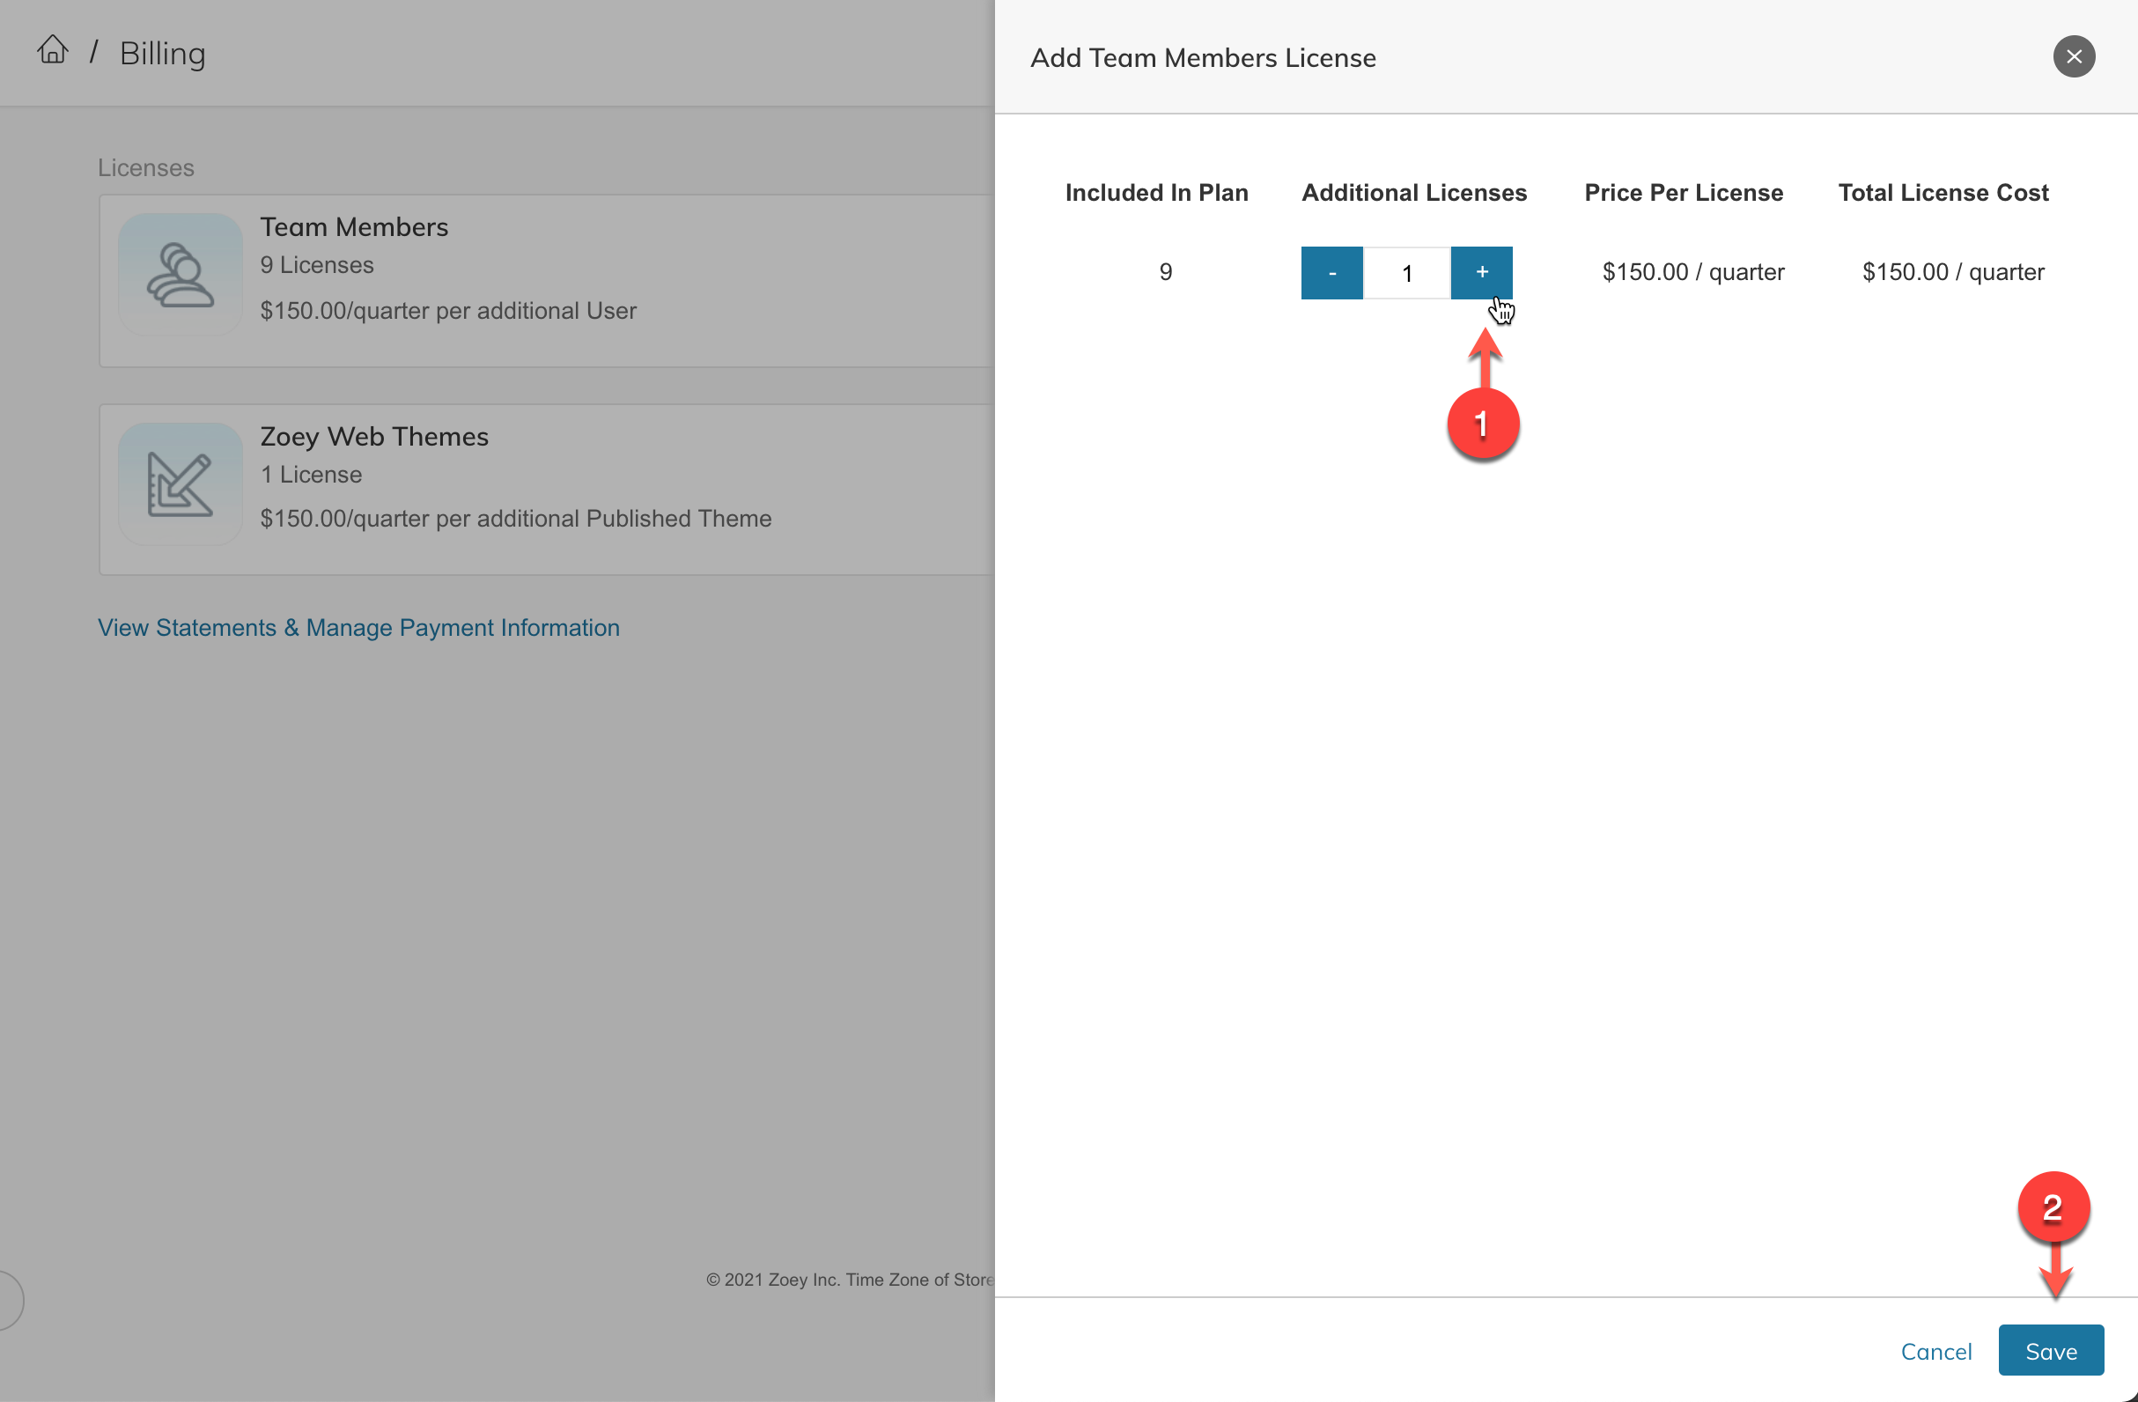Click the Additional Licenses column header
This screenshot has width=2138, height=1402.
pyautogui.click(x=1413, y=192)
